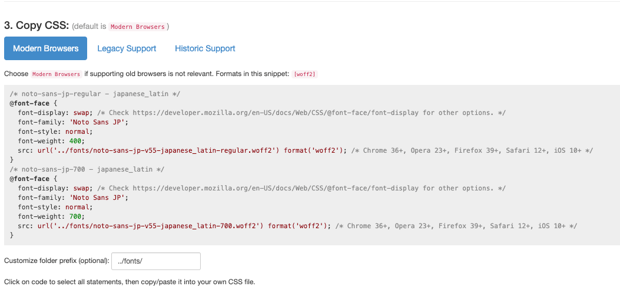Click the font-weight: 700 code line
This screenshot has width=620, height=296.
click(51, 216)
